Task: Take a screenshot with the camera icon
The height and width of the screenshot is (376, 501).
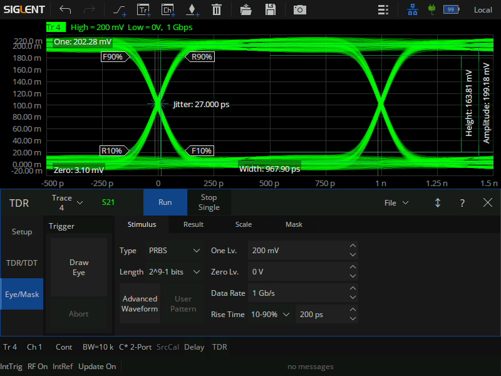Action: 300,9
